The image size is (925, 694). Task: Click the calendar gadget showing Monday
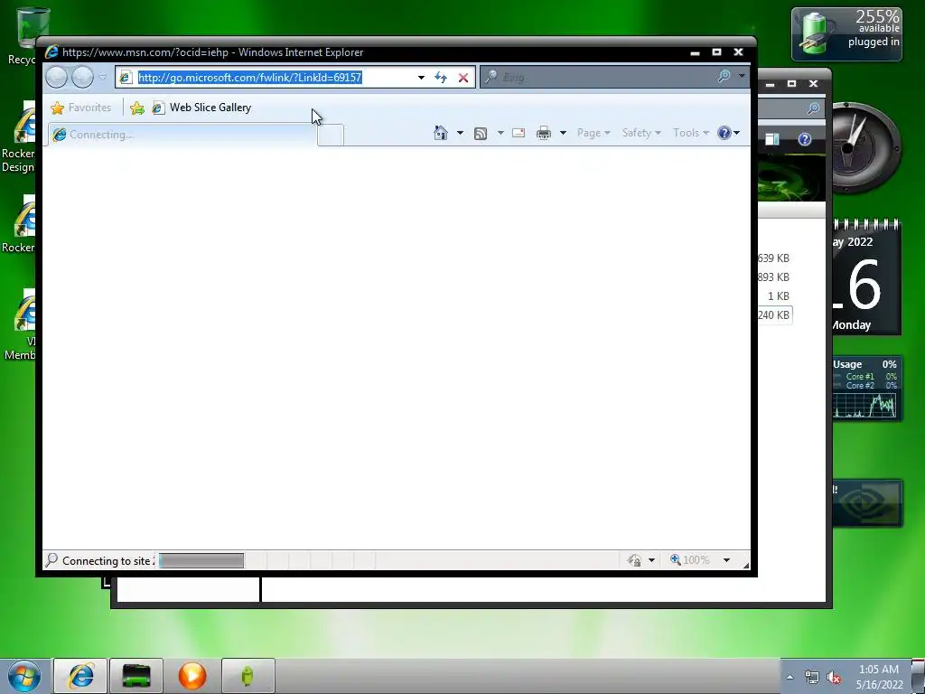pyautogui.click(x=866, y=277)
